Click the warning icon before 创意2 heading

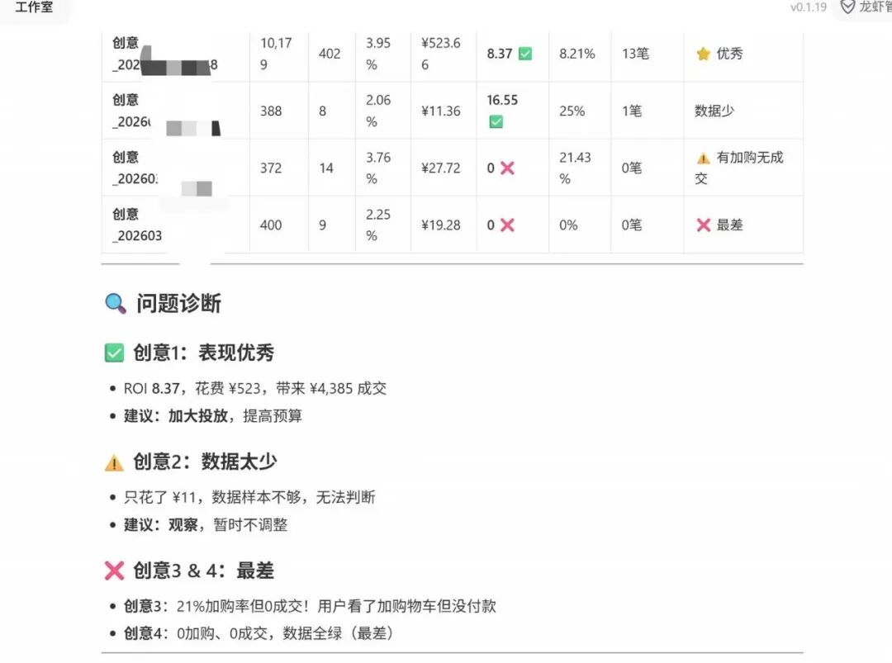point(114,462)
